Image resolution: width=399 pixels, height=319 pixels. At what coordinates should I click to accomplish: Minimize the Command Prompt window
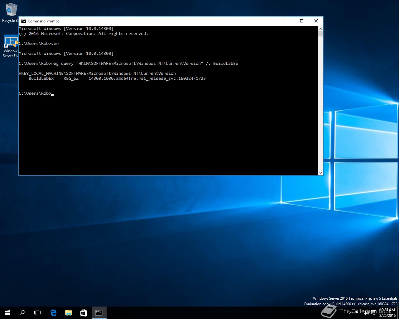coord(288,21)
